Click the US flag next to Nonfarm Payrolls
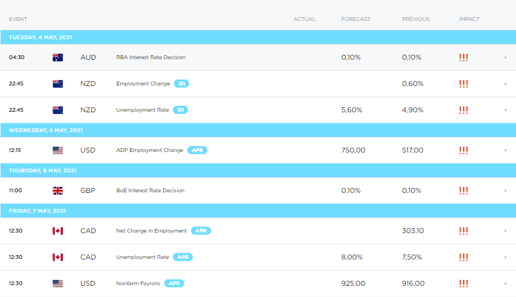 pos(57,284)
